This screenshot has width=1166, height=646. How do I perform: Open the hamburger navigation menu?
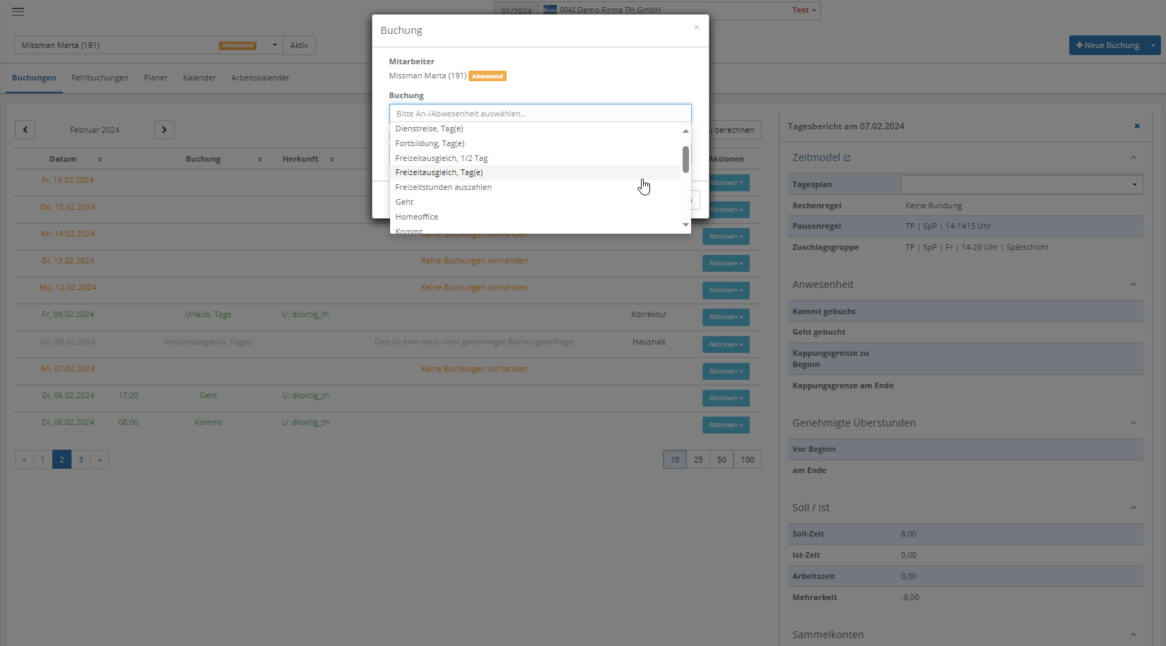pos(18,11)
